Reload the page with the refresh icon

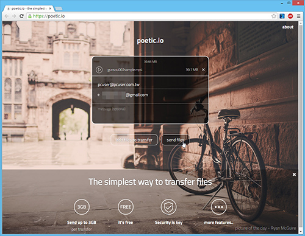(x=21, y=16)
